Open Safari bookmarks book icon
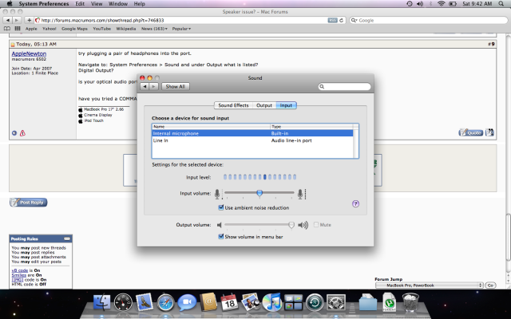Screen dimensions: 511x319 7,29
